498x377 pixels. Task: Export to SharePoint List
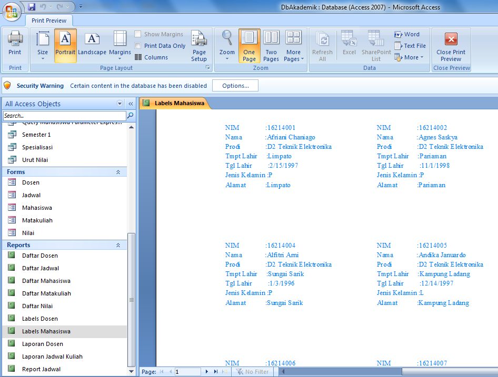(376, 46)
